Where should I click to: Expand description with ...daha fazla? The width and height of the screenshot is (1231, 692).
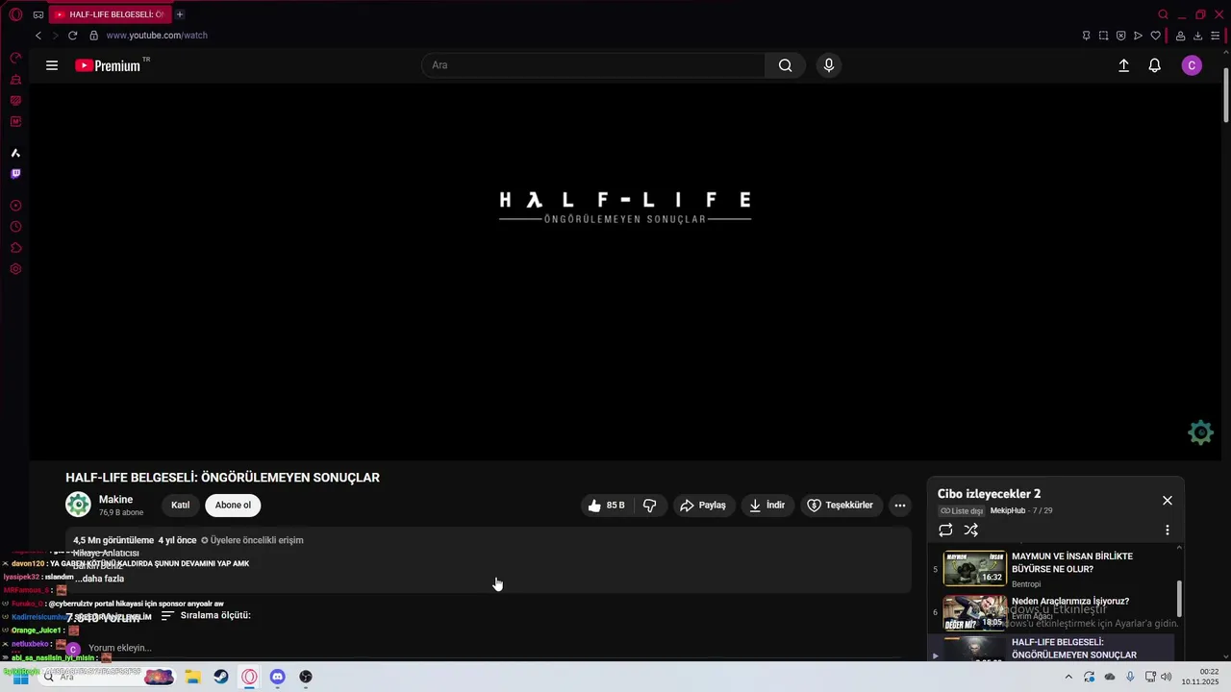click(x=99, y=579)
